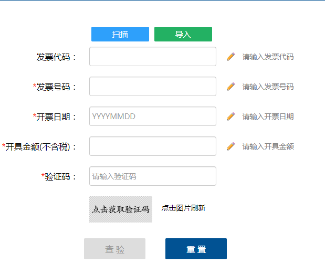Image resolution: width=325 pixels, height=275 pixels.
Task: Focus the 发票代码 input field
Action: point(153,56)
